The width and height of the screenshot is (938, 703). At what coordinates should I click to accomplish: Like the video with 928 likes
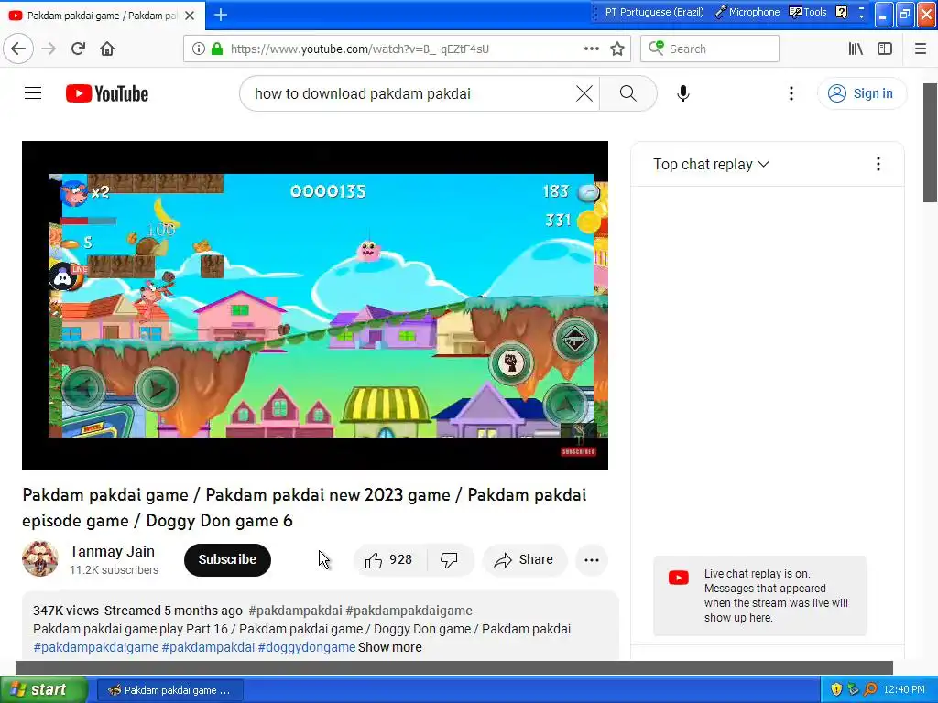click(x=388, y=559)
